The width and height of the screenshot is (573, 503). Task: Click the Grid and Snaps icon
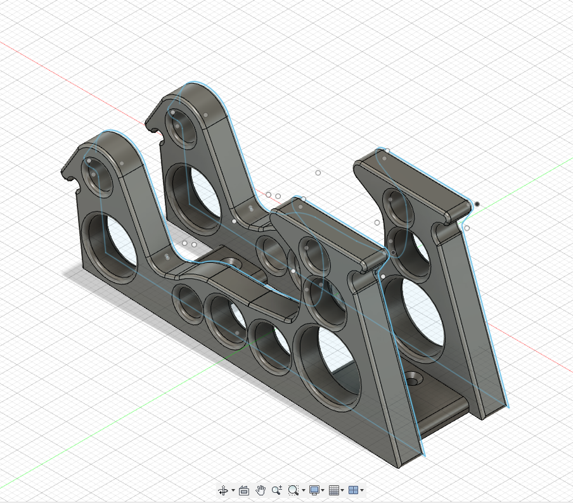tap(334, 490)
